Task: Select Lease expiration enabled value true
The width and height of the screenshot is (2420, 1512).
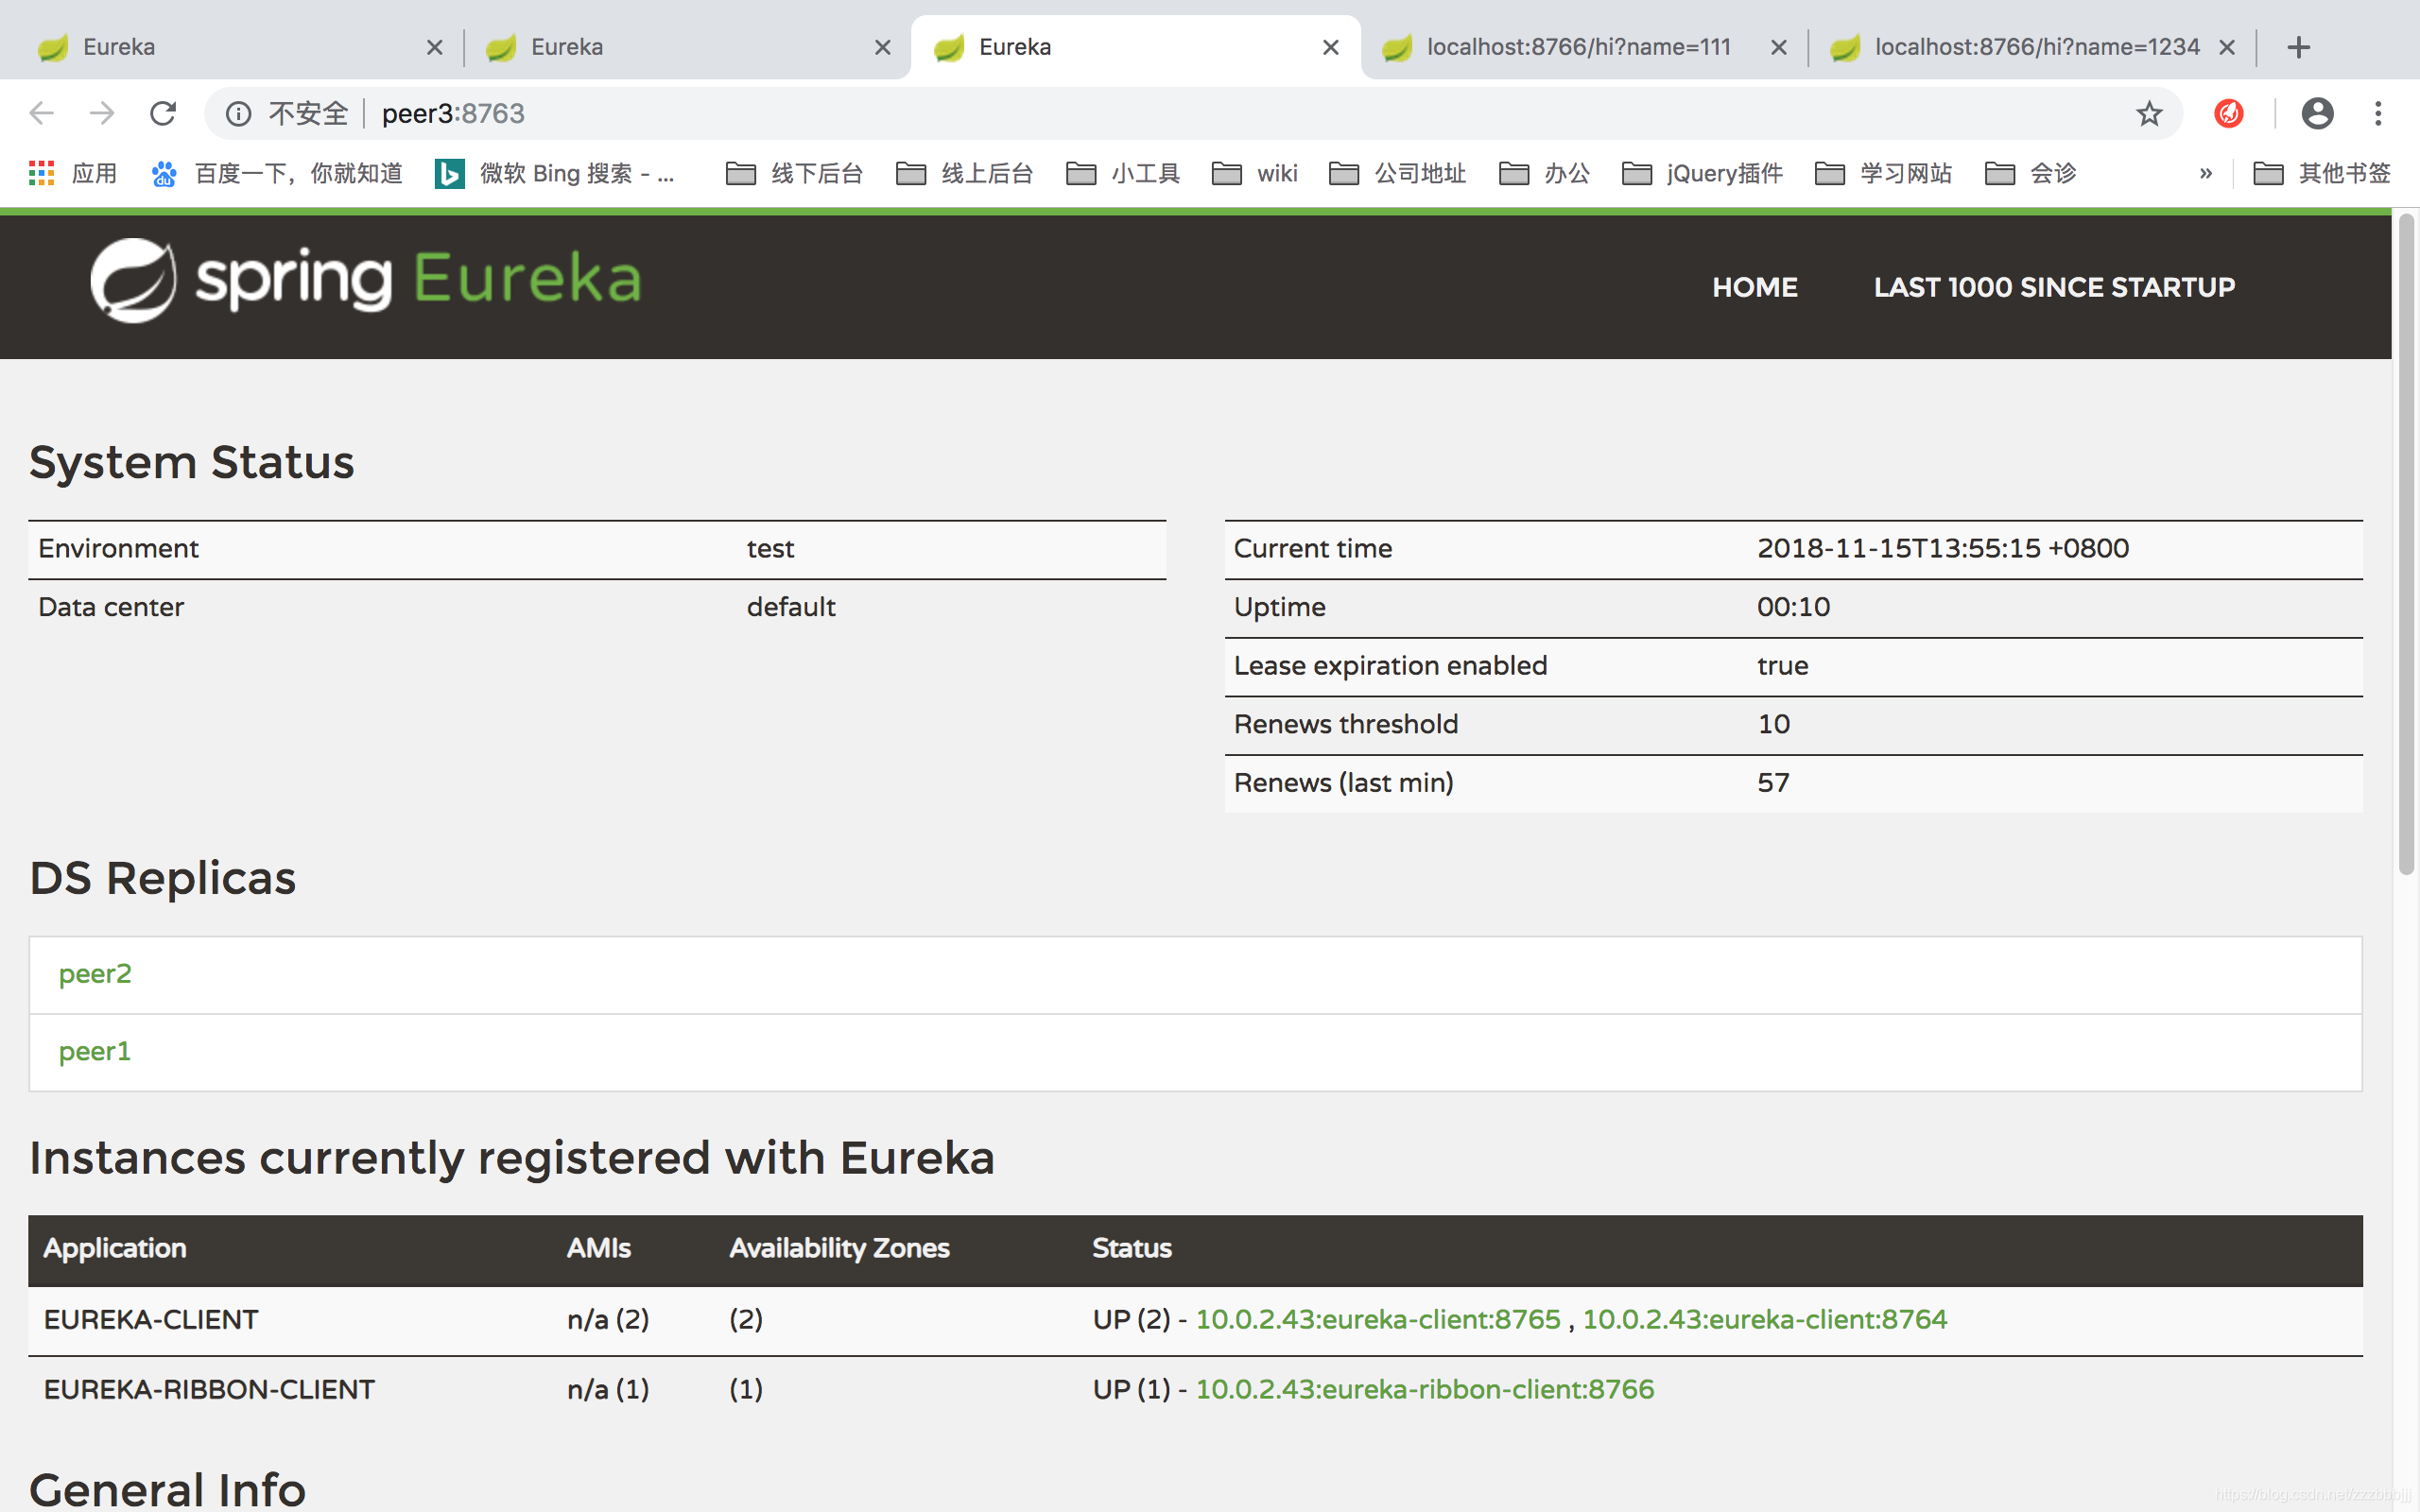Action: 1783,666
